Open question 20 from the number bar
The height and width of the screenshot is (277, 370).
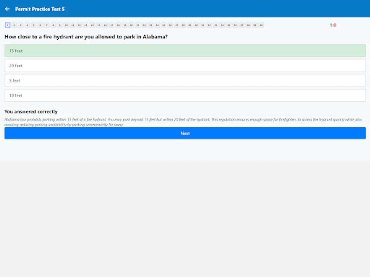(x=131, y=25)
